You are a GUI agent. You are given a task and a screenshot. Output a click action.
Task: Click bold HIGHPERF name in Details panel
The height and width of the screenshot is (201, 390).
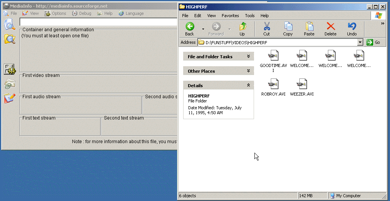[x=199, y=96]
